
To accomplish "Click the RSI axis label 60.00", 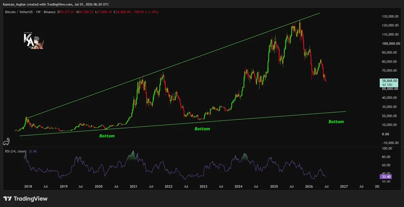I will 386,165.
